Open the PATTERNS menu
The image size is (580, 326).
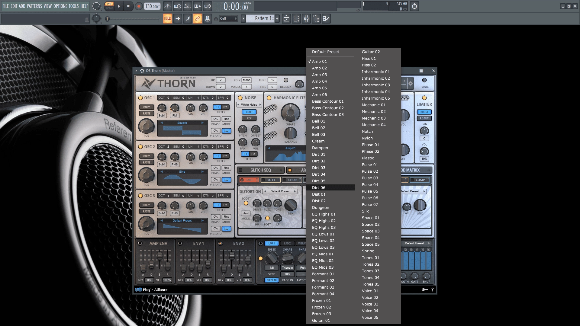[35, 6]
